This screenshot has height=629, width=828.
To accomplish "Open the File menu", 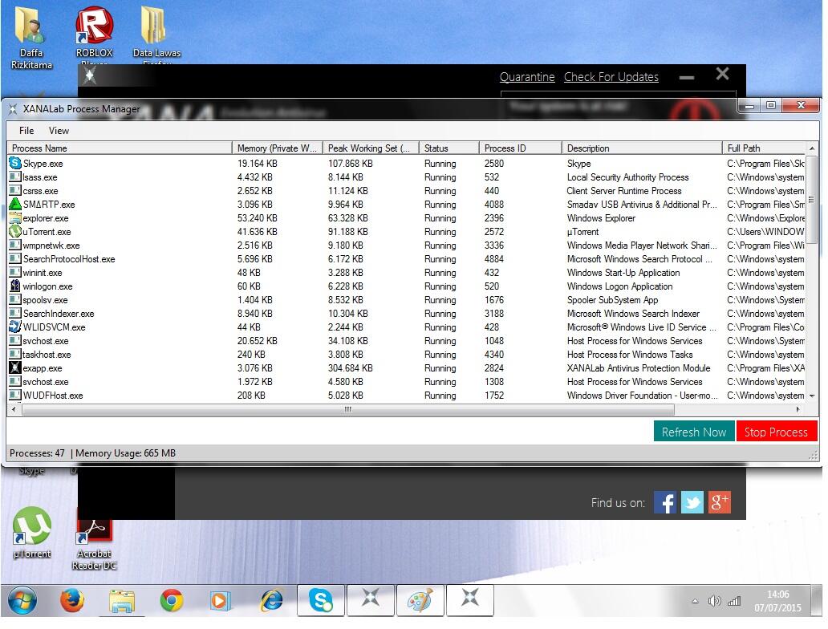I will 26,131.
